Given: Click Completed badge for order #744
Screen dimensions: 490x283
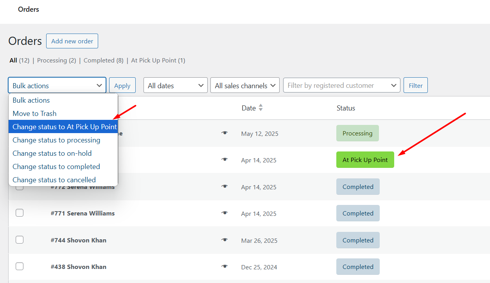Looking at the screenshot, I should pyautogui.click(x=358, y=240).
